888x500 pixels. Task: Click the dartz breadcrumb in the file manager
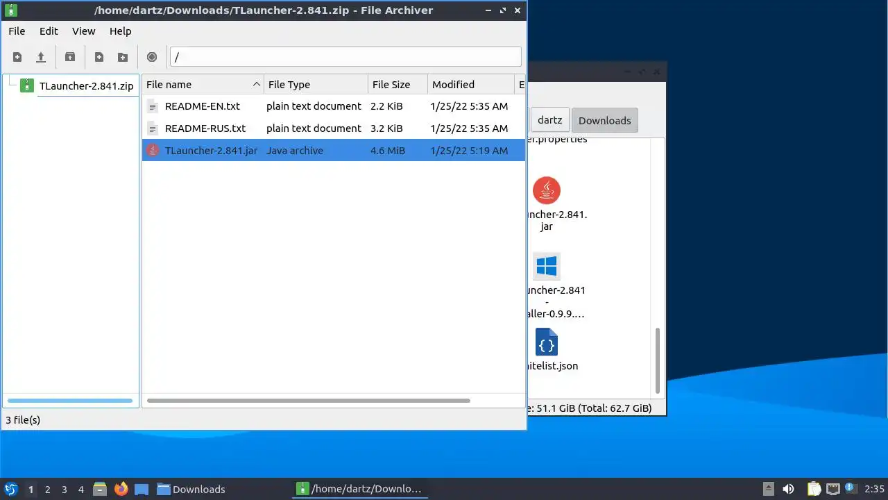click(550, 119)
